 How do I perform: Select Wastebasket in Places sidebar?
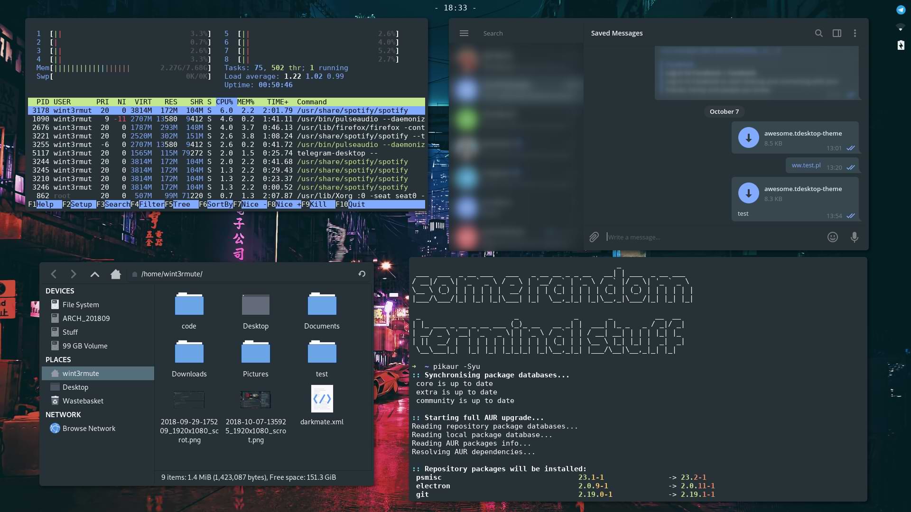pos(83,401)
